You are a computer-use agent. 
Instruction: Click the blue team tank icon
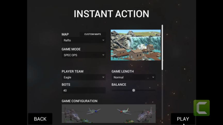87,121
